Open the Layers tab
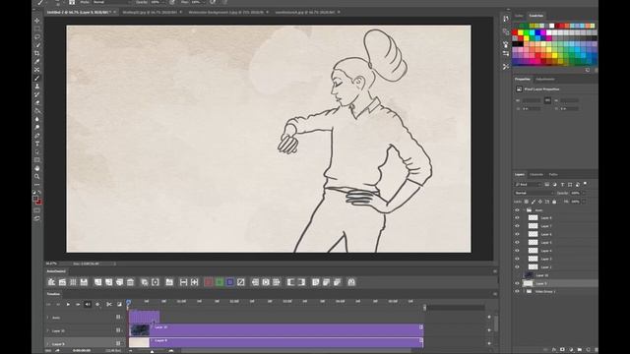Viewport: 630px width, 354px height. coord(520,175)
